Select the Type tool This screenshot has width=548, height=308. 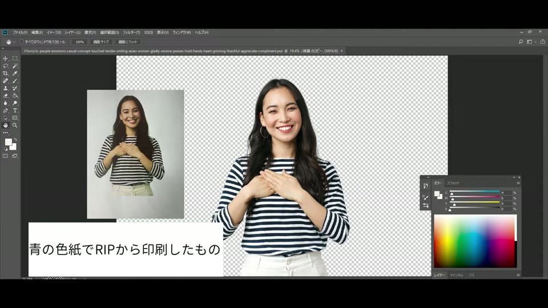[x=15, y=110]
